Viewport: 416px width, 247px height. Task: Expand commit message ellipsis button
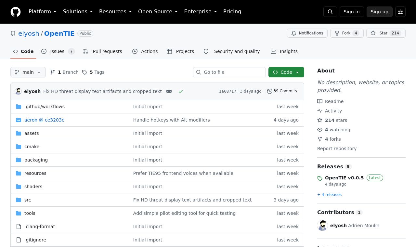[169, 91]
